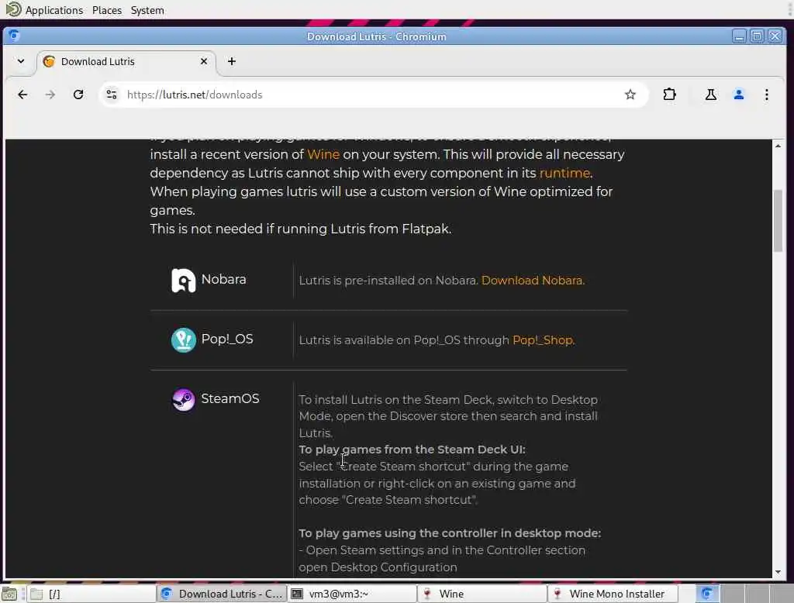794x603 pixels.
Task: Click the Chromium icon in bottom right panel
Action: 707,594
